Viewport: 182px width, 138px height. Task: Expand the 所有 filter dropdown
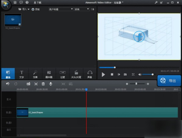coord(82,9)
